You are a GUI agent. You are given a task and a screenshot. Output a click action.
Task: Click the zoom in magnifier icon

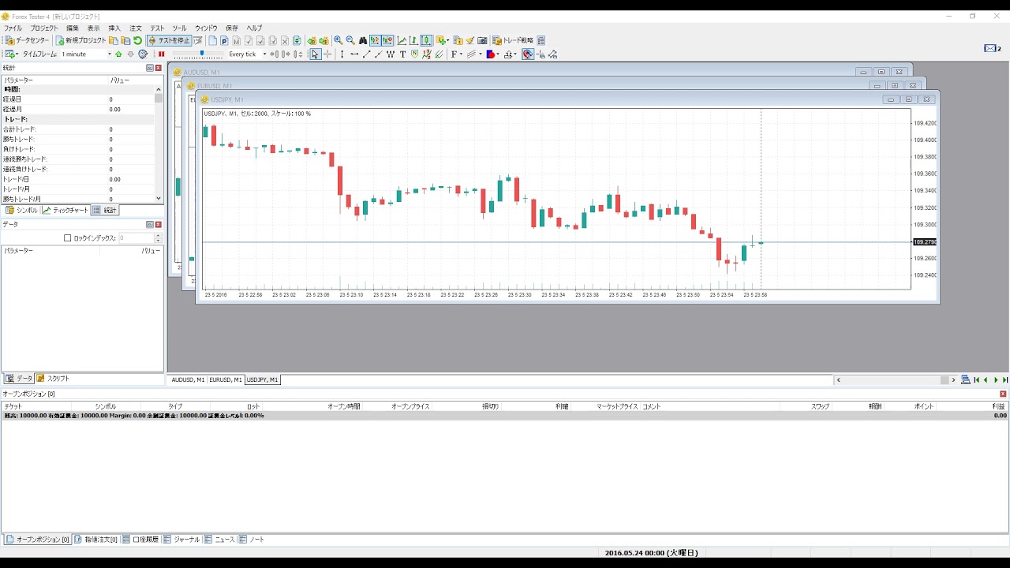(x=338, y=40)
